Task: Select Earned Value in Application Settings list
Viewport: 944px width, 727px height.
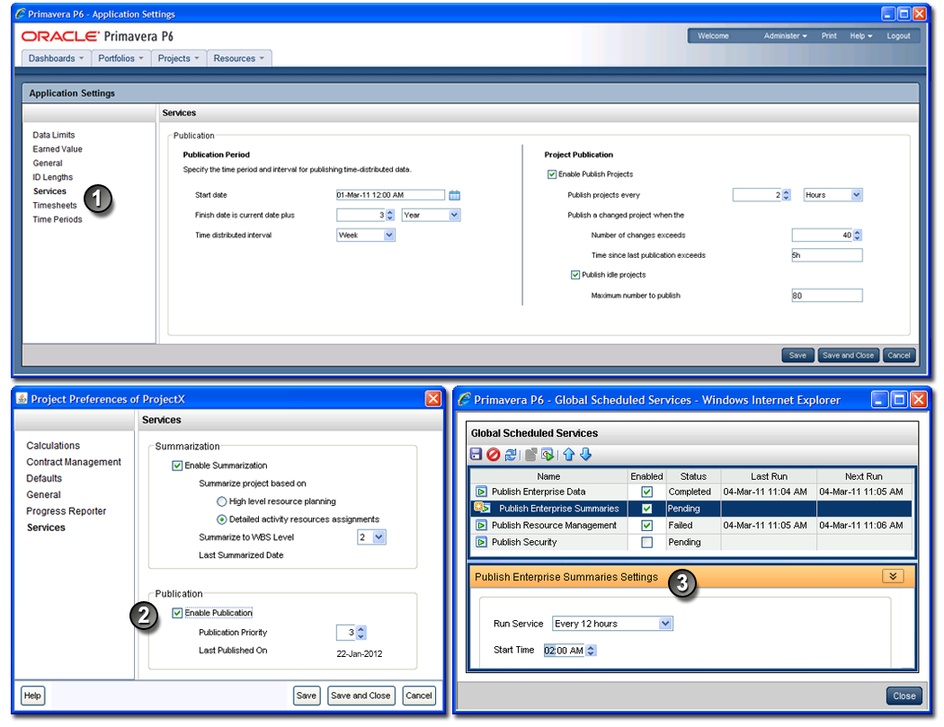Action: pos(58,149)
